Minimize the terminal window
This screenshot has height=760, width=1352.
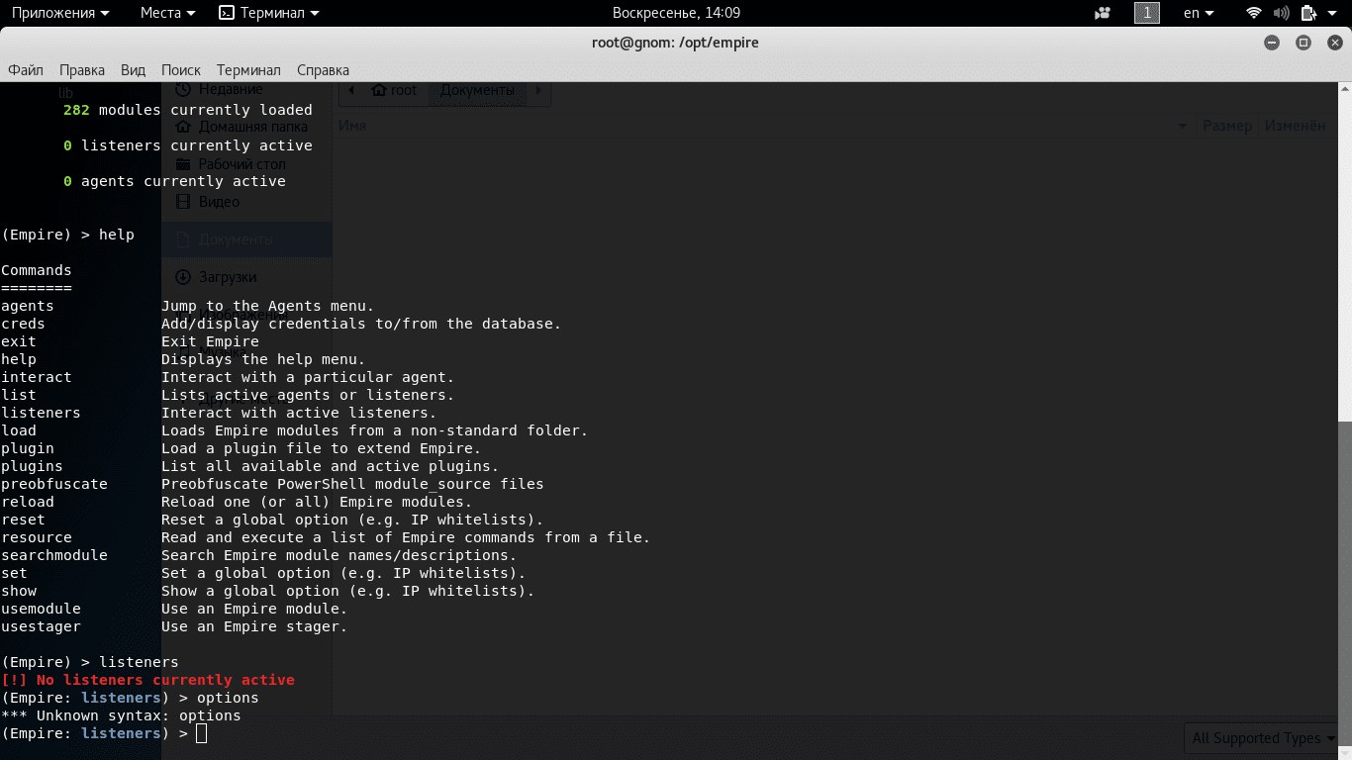tap(1272, 43)
